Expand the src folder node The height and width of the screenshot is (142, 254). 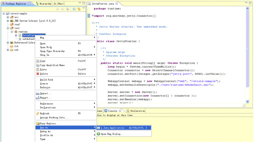[8, 17]
